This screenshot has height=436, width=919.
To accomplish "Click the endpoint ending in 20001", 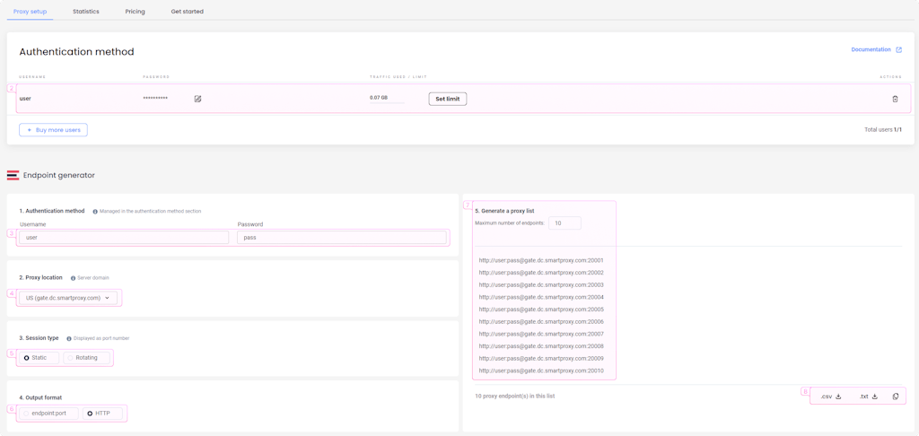I will point(541,260).
